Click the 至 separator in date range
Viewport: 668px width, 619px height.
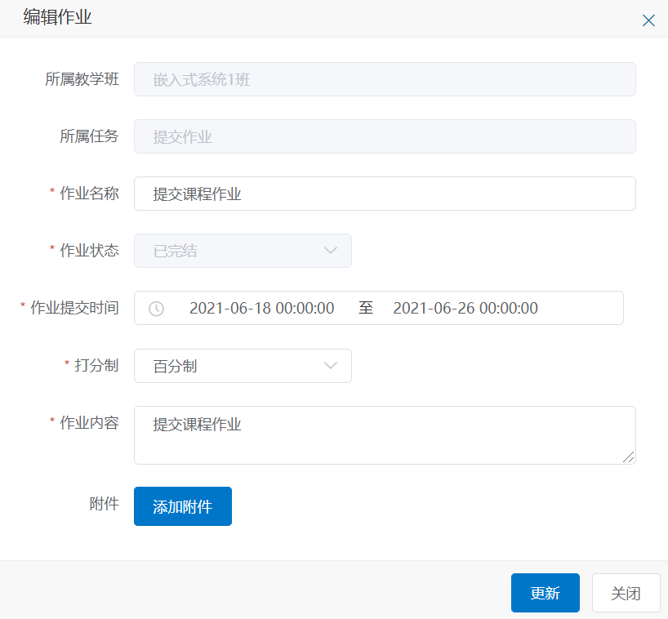coord(366,308)
